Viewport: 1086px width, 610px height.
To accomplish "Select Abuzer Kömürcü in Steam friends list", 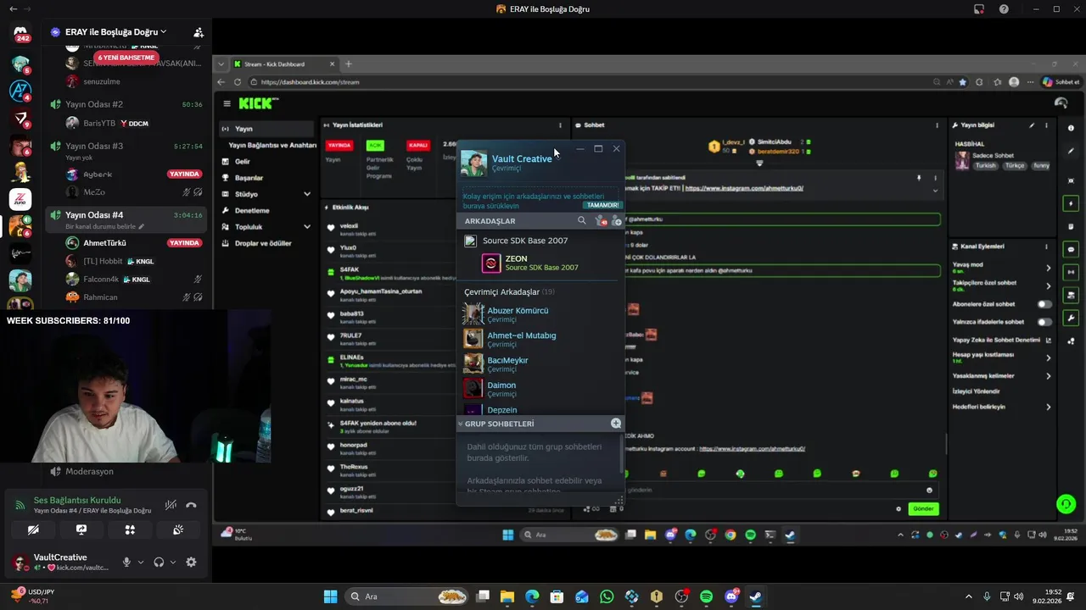I will 540,314.
